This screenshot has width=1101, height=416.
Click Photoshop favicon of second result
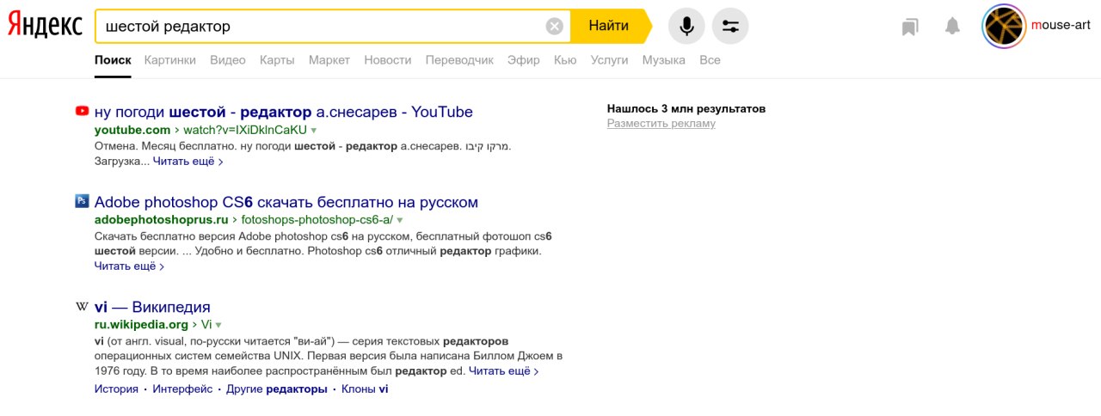click(x=82, y=201)
